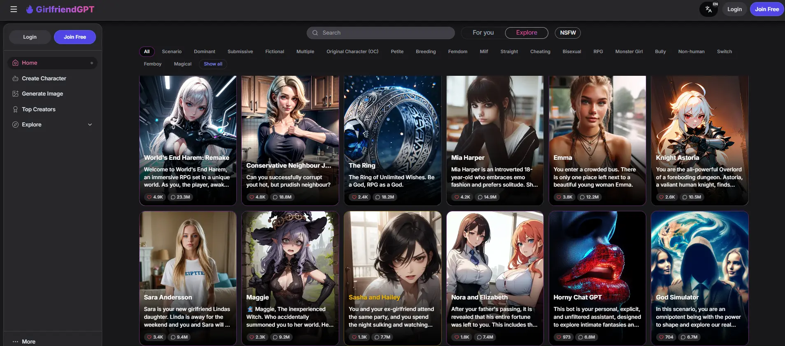
Task: Filter by the RPG category
Action: coord(598,51)
